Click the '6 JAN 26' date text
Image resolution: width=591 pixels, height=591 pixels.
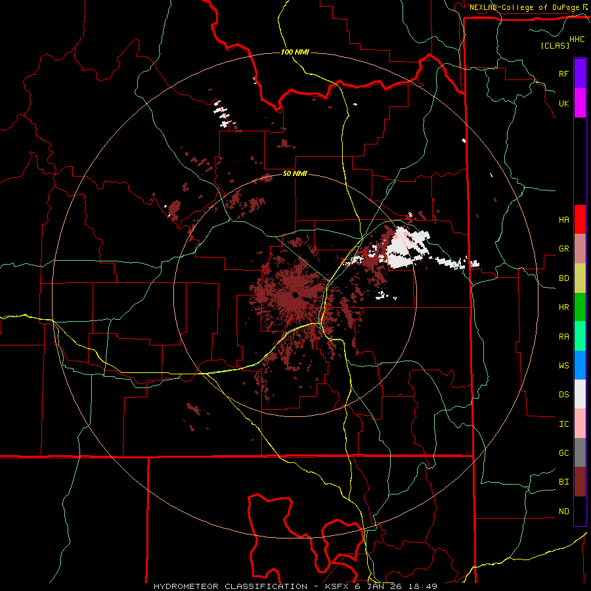click(379, 586)
